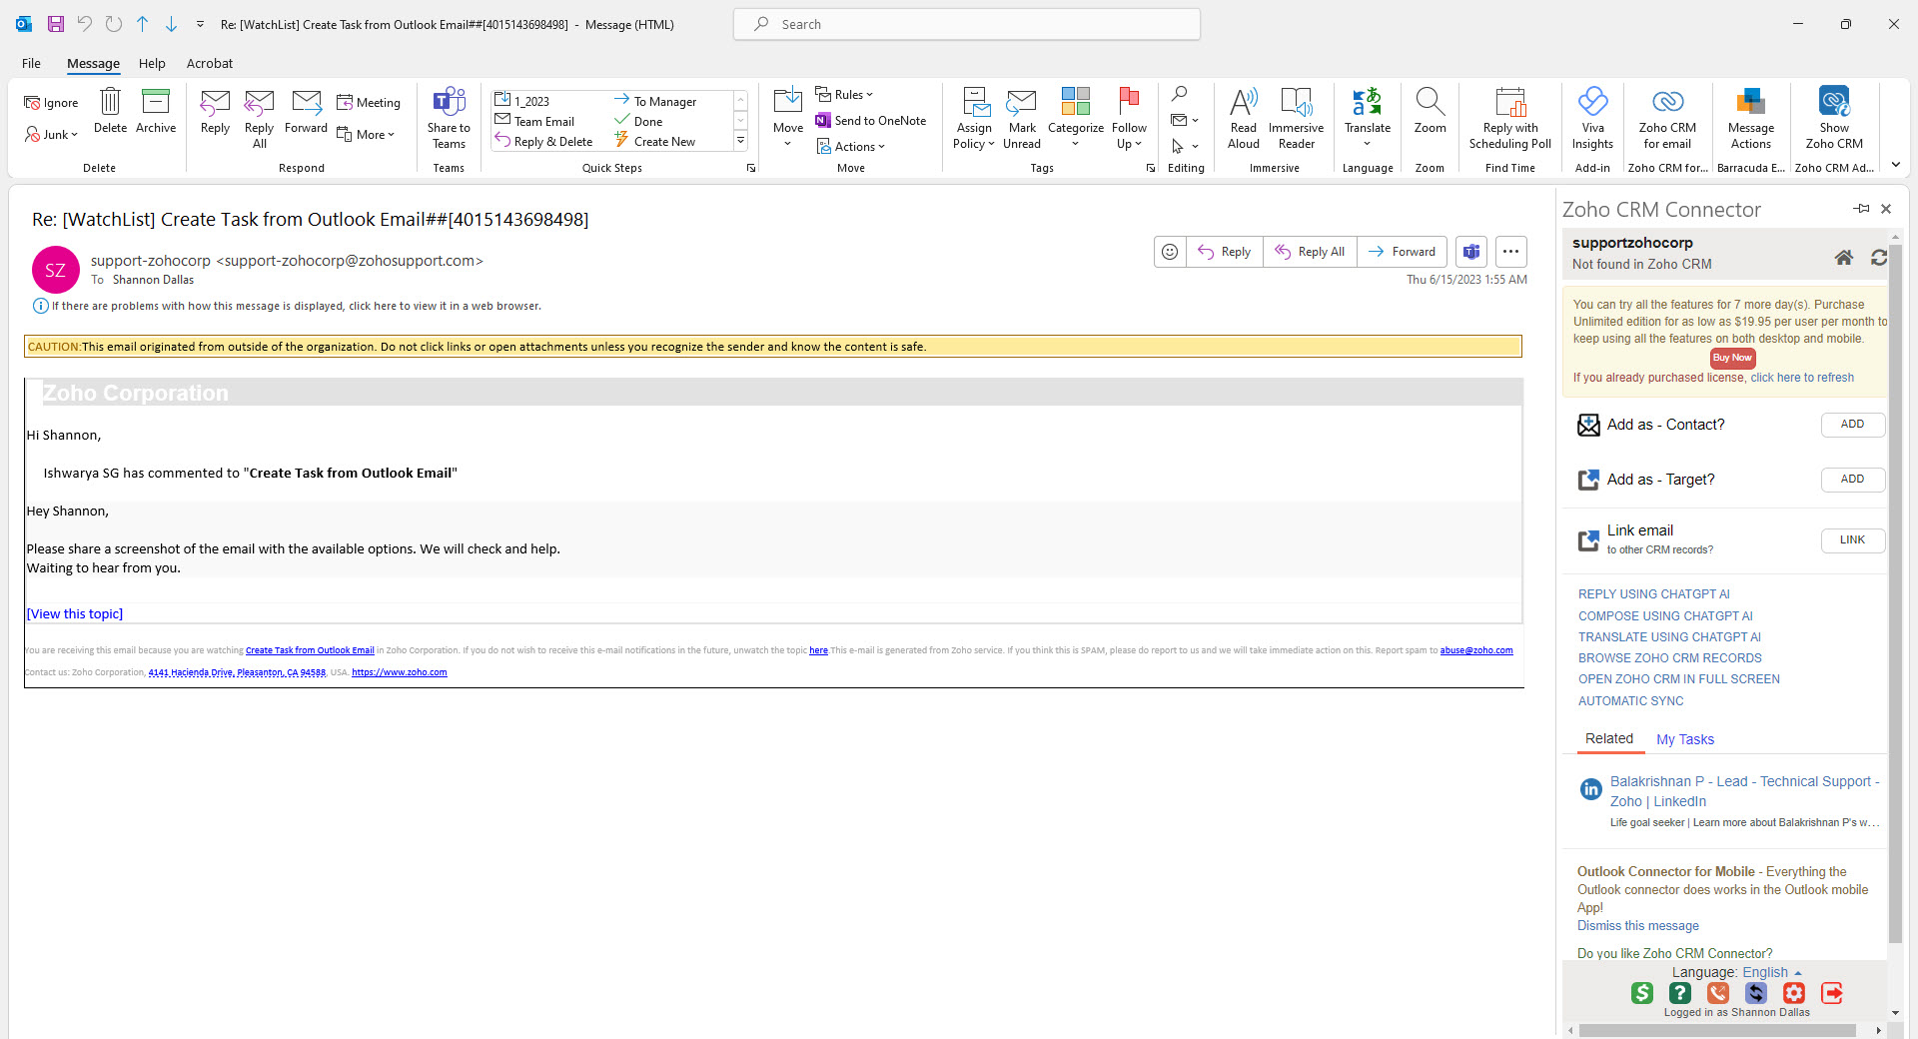Send to OneNote
The height and width of the screenshot is (1039, 1918).
(871, 120)
